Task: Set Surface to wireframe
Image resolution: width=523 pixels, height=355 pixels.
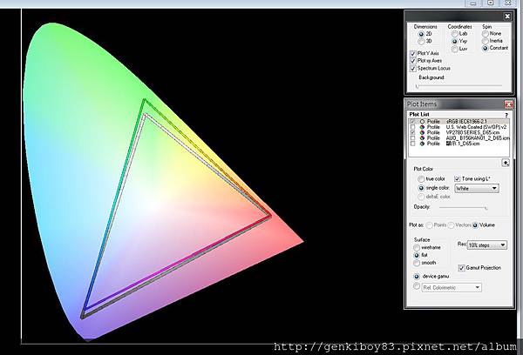Action: (417, 248)
